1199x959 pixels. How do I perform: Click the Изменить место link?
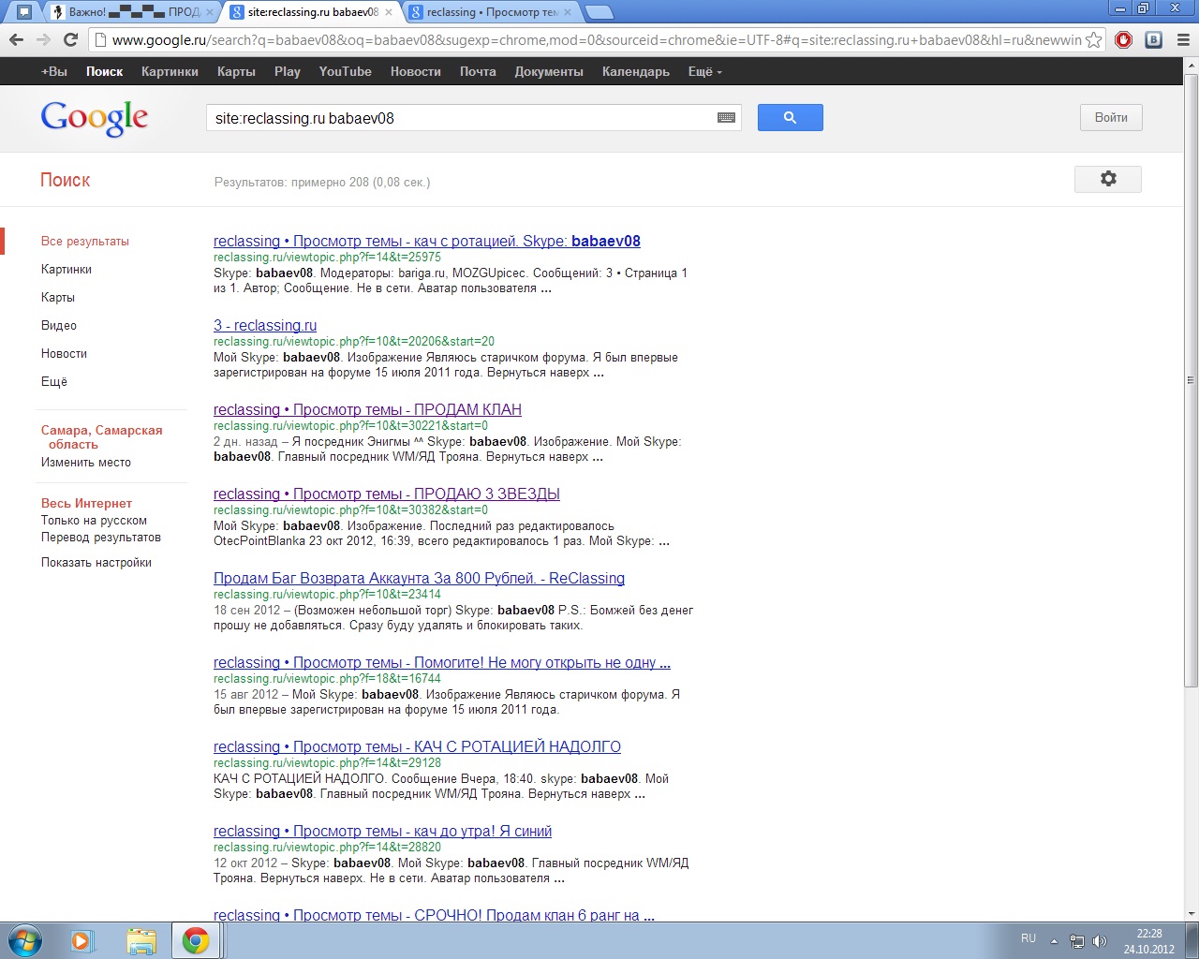[86, 463]
